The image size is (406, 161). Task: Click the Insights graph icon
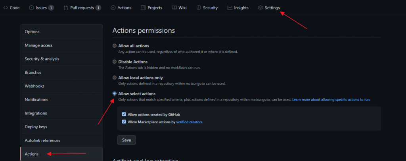point(230,7)
